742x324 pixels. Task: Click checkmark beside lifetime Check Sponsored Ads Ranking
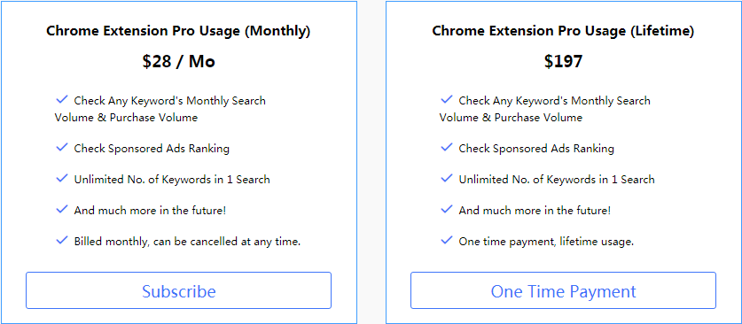[x=447, y=147]
